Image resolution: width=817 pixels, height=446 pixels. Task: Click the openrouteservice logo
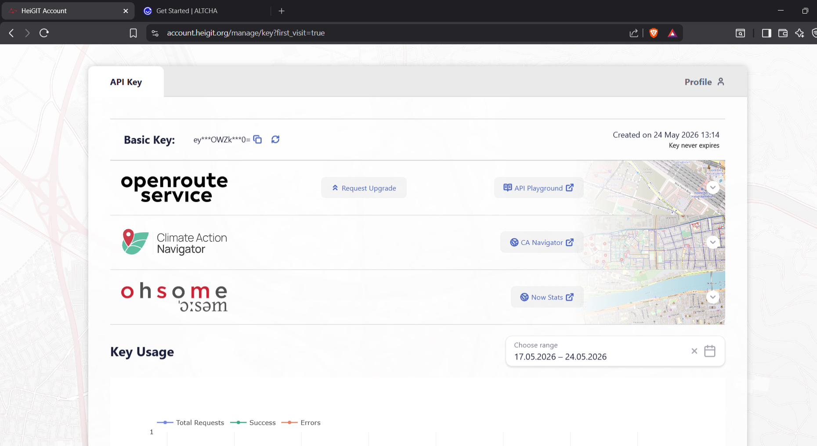[174, 187]
